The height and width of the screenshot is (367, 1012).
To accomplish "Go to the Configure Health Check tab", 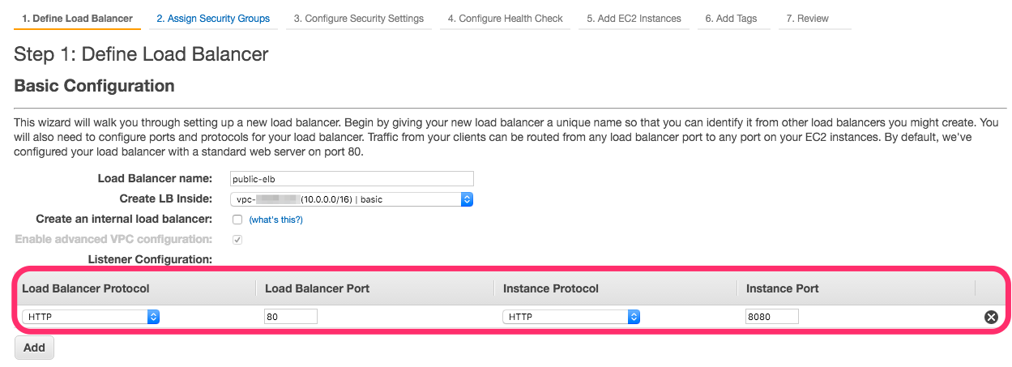I will 506,19.
